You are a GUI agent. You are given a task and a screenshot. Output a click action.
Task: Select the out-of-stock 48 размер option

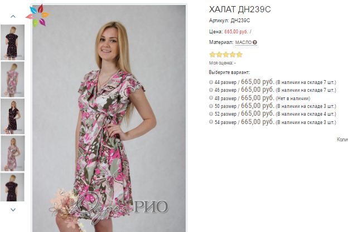click(x=211, y=98)
